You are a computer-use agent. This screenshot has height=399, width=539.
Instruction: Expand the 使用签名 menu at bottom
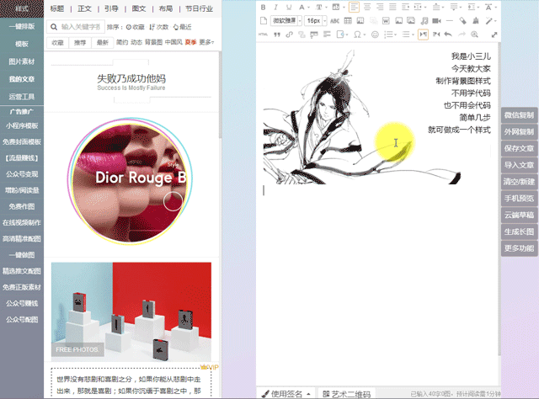(286, 394)
